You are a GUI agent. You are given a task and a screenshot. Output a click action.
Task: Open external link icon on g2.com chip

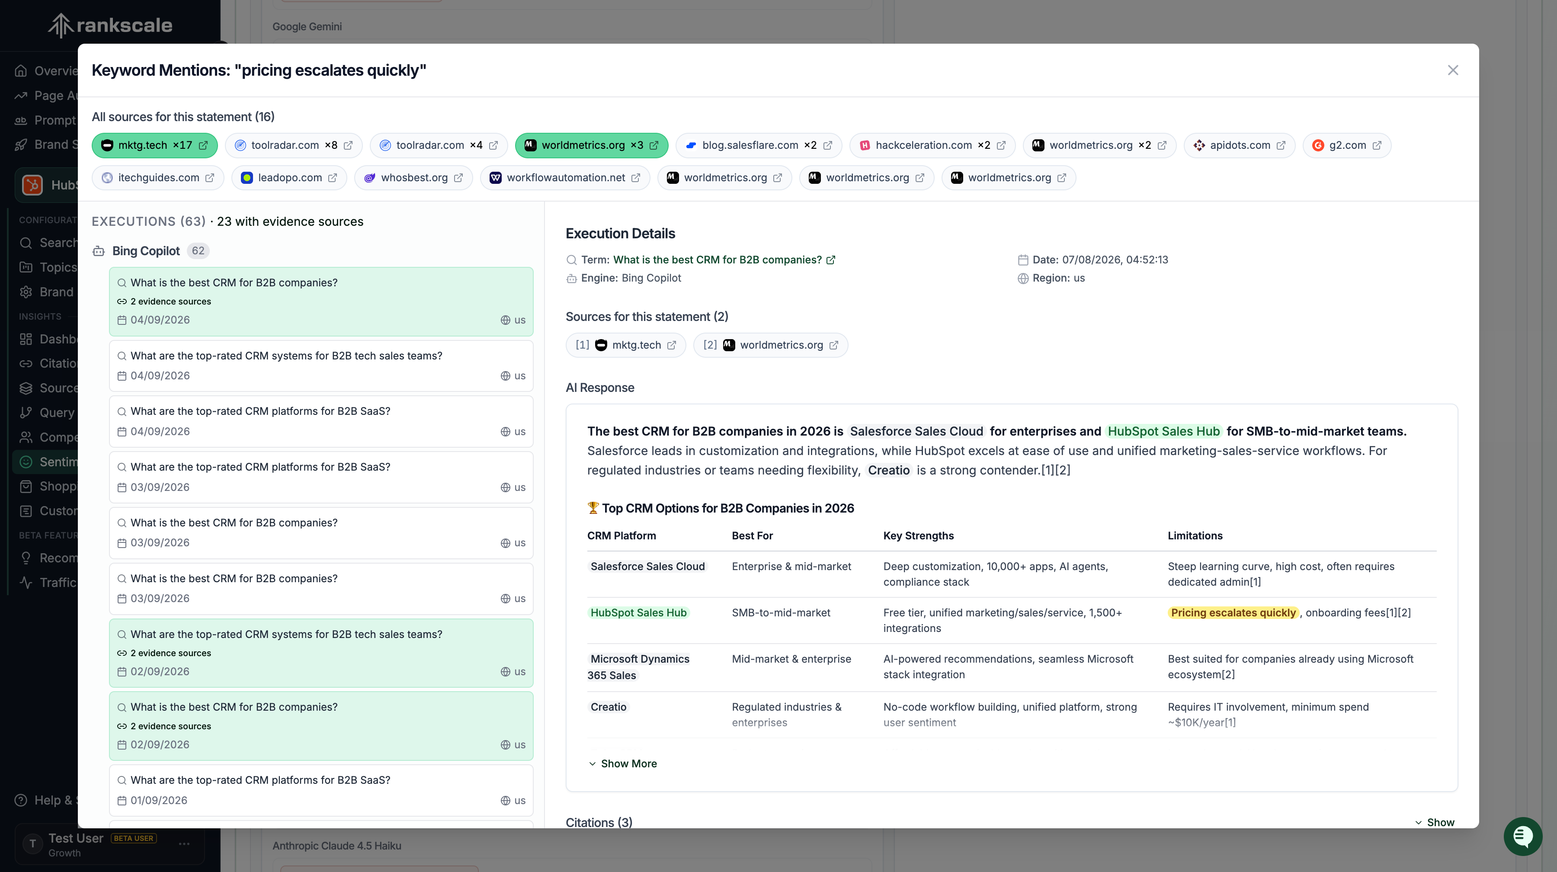1377,146
